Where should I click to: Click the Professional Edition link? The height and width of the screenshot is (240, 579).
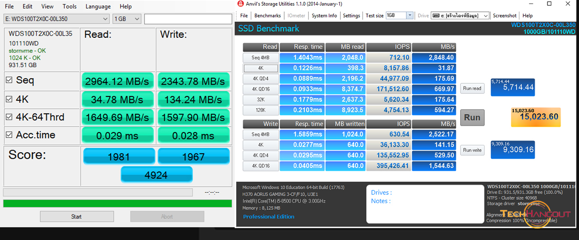tap(269, 217)
